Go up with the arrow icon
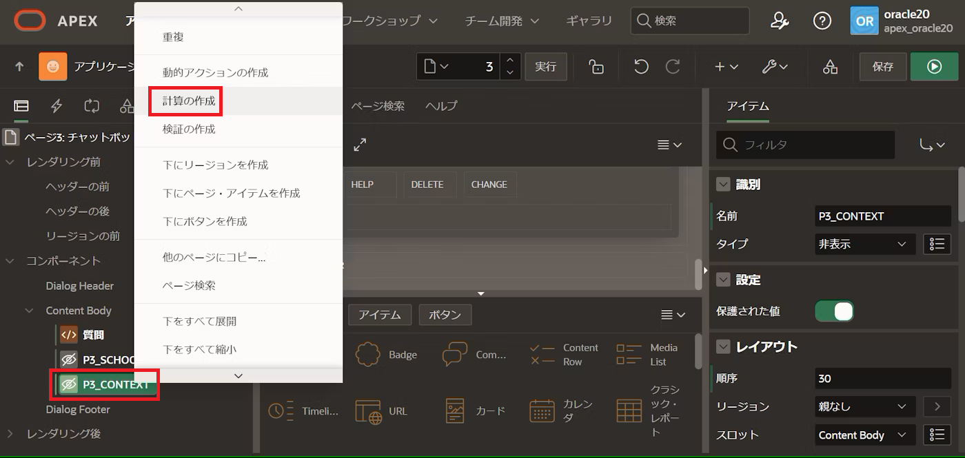This screenshot has height=458, width=965. [x=19, y=67]
